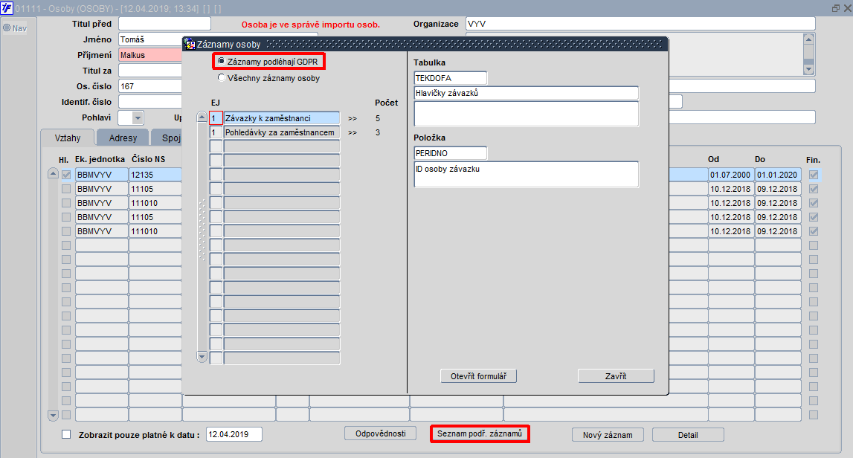Viewport: 853px width, 458px height.
Task: Click Do cell 01.01.2020
Action: coord(777,175)
